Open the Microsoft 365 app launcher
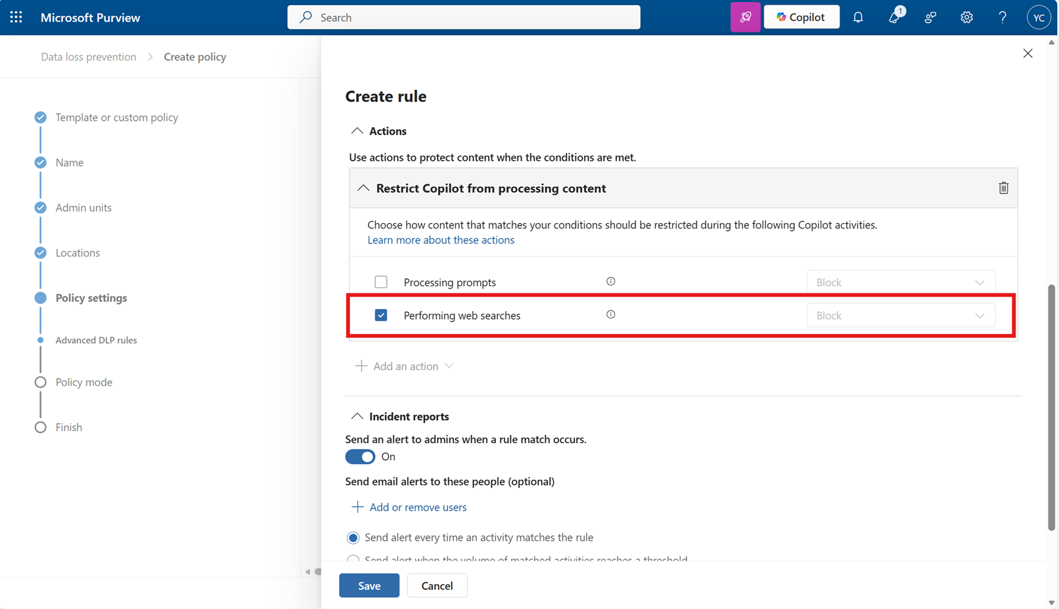Viewport: 1059px width, 609px height. pyautogui.click(x=16, y=17)
